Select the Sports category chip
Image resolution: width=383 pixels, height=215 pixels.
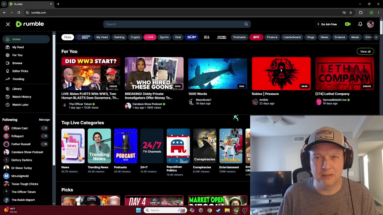point(164,37)
